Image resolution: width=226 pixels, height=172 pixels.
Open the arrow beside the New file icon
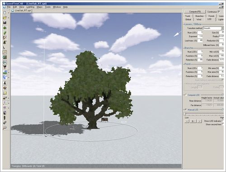(9, 13)
